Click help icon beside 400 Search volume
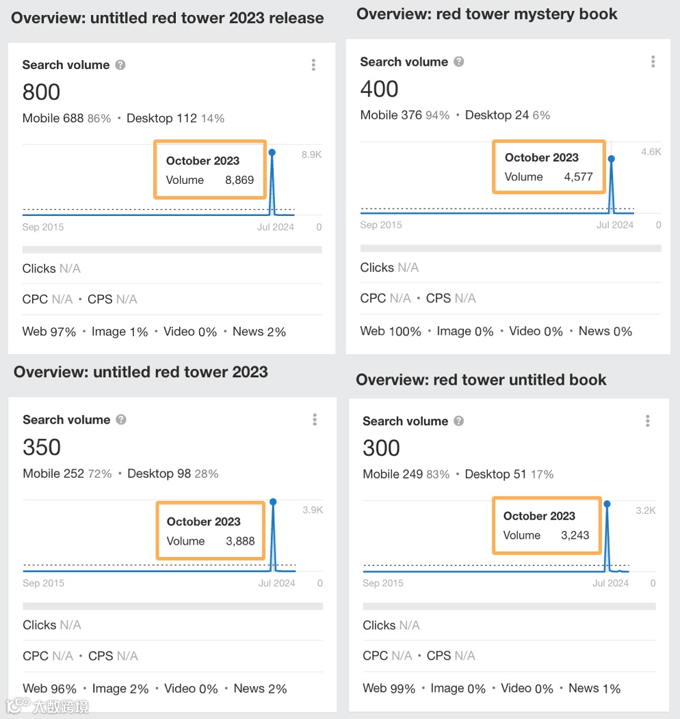 [459, 62]
